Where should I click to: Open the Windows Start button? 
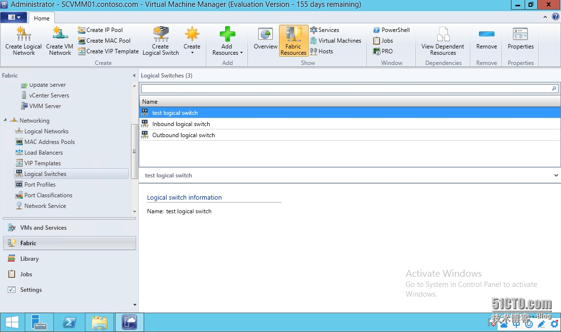[x=12, y=322]
